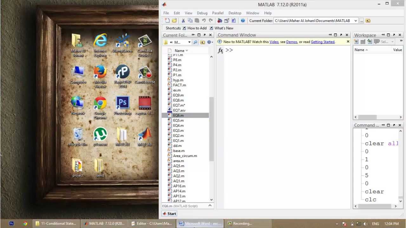This screenshot has height=228, width=406.
Task: Click the New file icon in MATLAB toolbar
Action: pyautogui.click(x=167, y=21)
